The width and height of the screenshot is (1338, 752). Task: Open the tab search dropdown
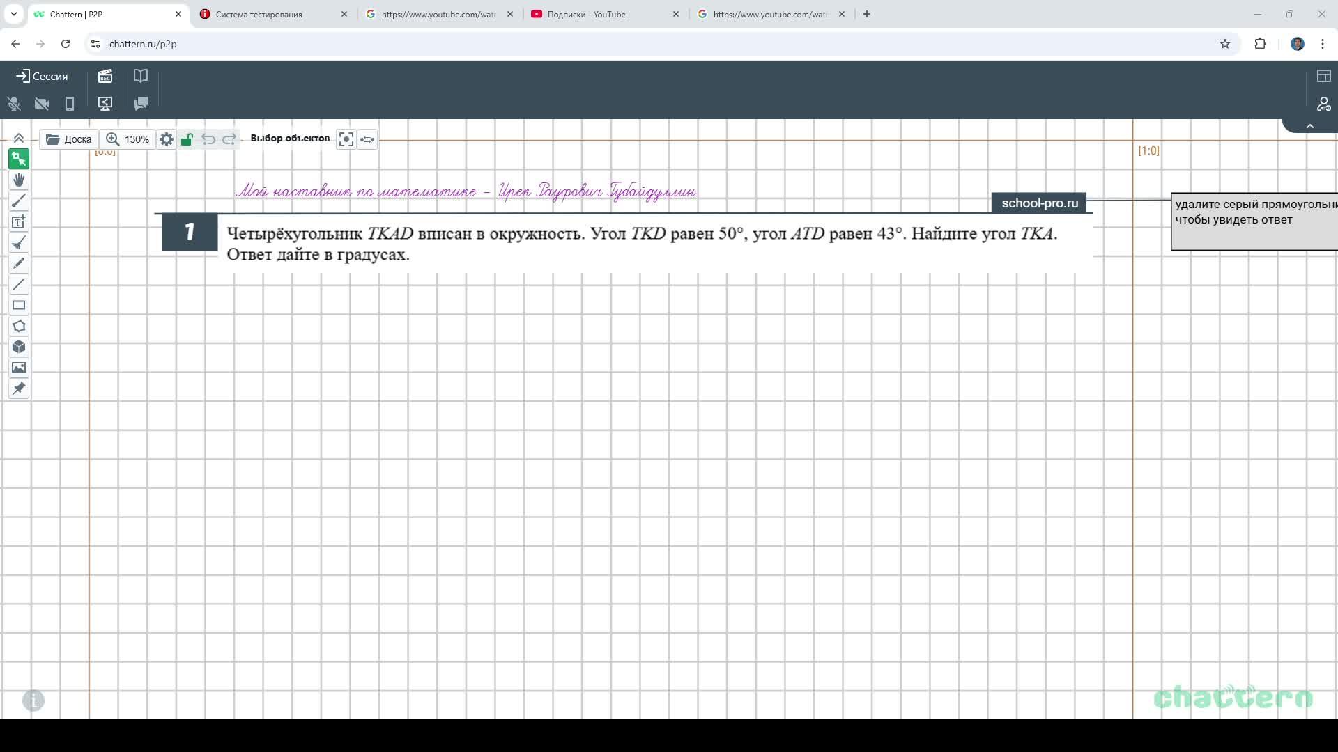[13, 14]
